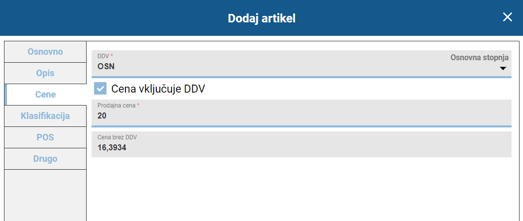This screenshot has width=523, height=221.
Task: Click the Cena brez DDV value 16,3934
Action: click(x=112, y=147)
